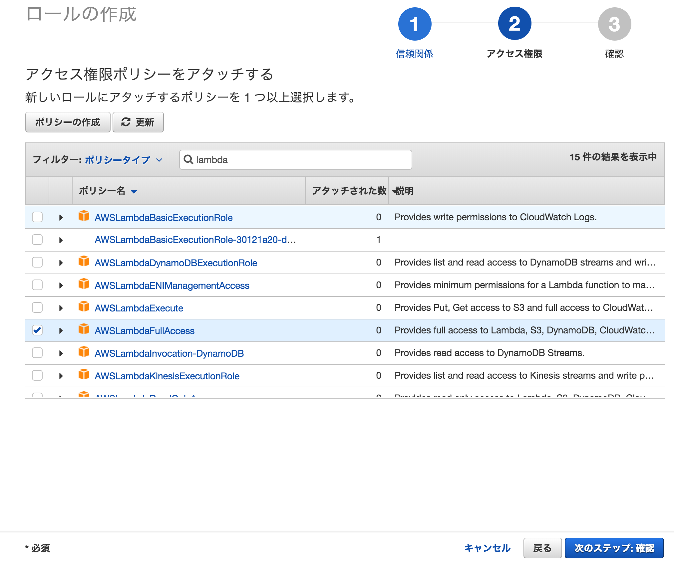Click the orange box icon beside AWSLambdaFullAccess
This screenshot has height=563, width=674.
[84, 329]
